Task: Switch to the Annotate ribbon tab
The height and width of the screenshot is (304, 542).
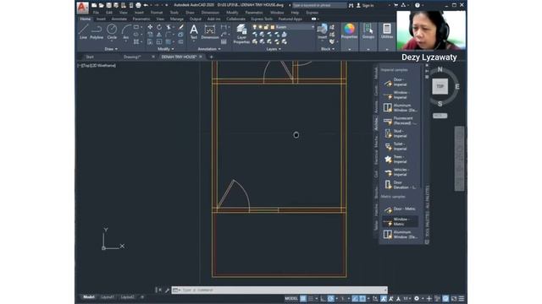Action: coord(119,19)
